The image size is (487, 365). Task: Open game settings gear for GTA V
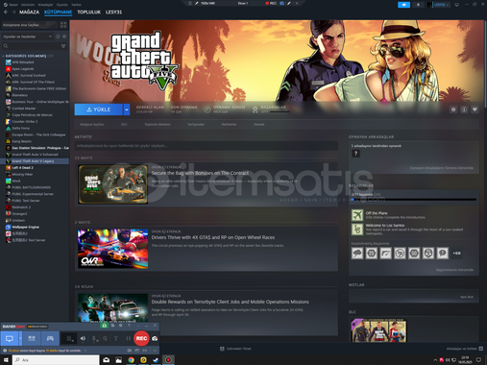(x=453, y=109)
